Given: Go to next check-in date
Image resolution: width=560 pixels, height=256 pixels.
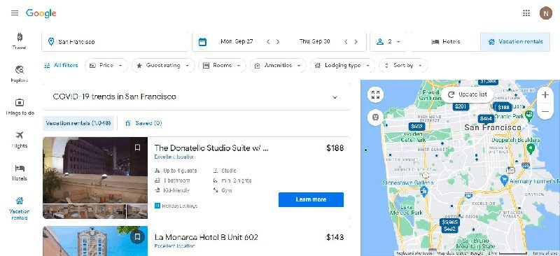Looking at the screenshot, I should (278, 42).
